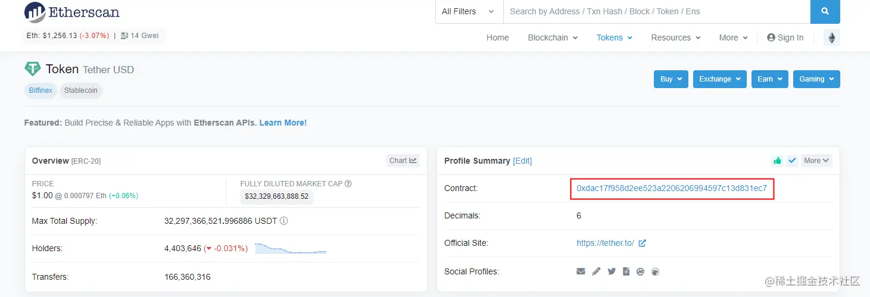Click the 32,297,366,521.996886 USDT supply value
The image size is (870, 297).
click(x=221, y=221)
